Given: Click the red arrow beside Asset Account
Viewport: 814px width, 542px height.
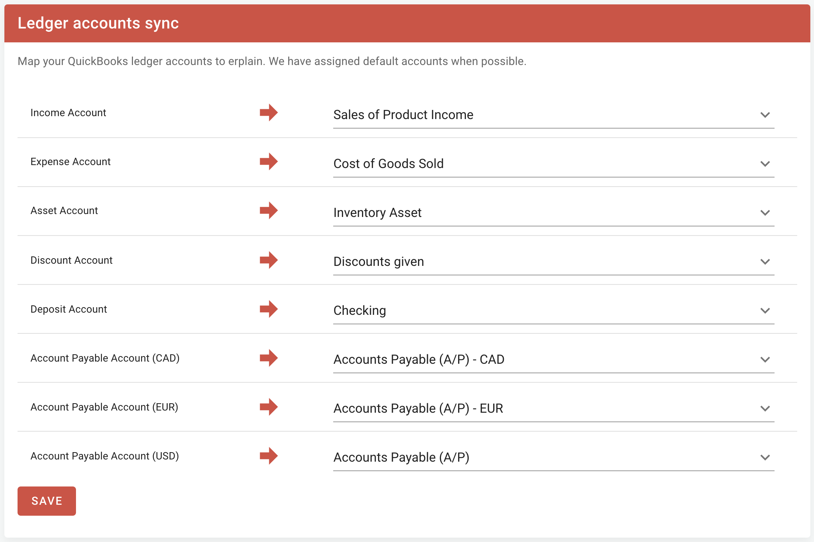Looking at the screenshot, I should [269, 210].
